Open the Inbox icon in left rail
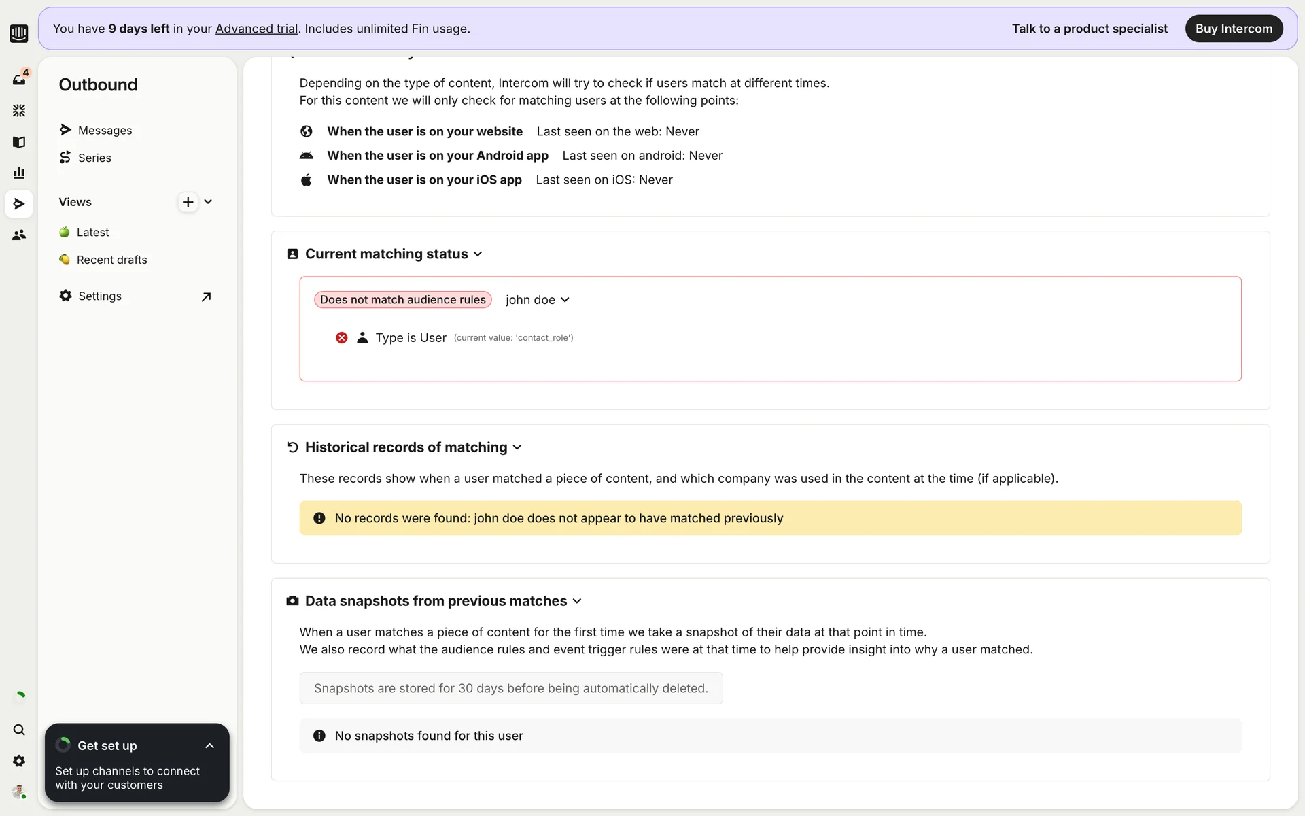 coord(19,80)
